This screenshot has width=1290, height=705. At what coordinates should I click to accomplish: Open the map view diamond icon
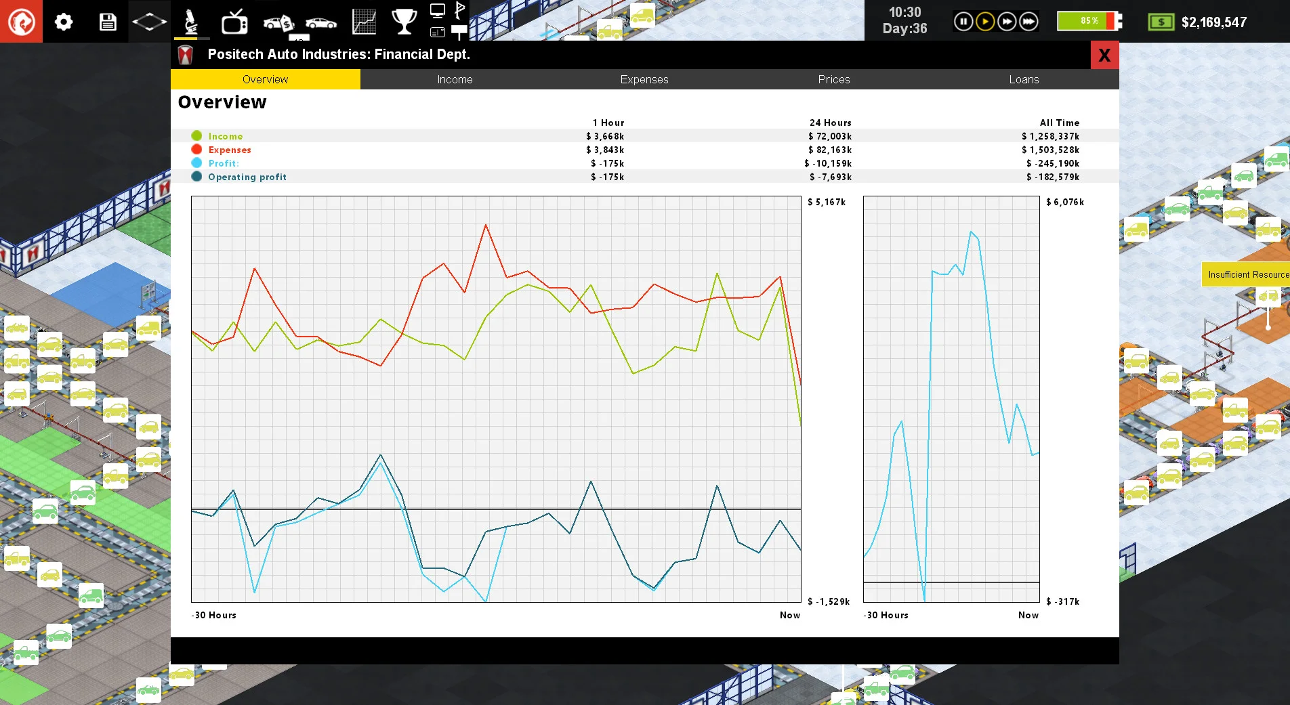(149, 21)
